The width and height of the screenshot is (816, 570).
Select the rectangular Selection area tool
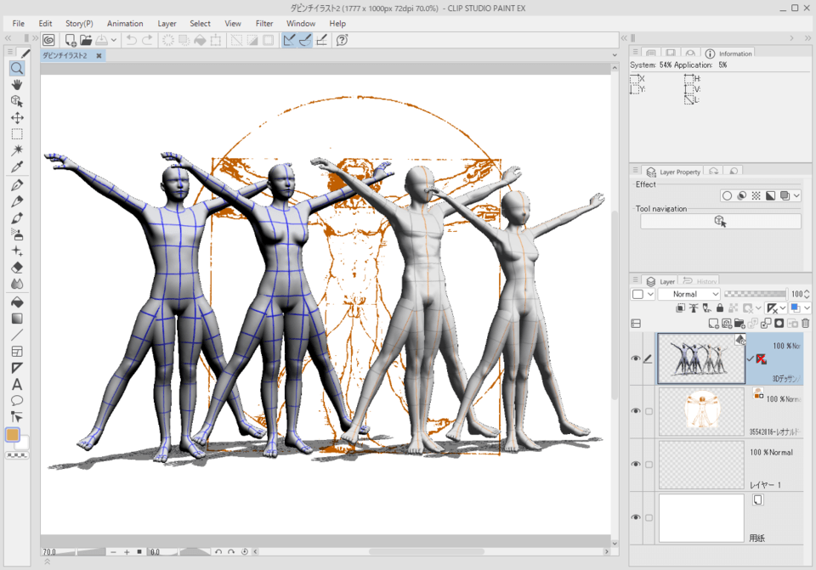(17, 134)
